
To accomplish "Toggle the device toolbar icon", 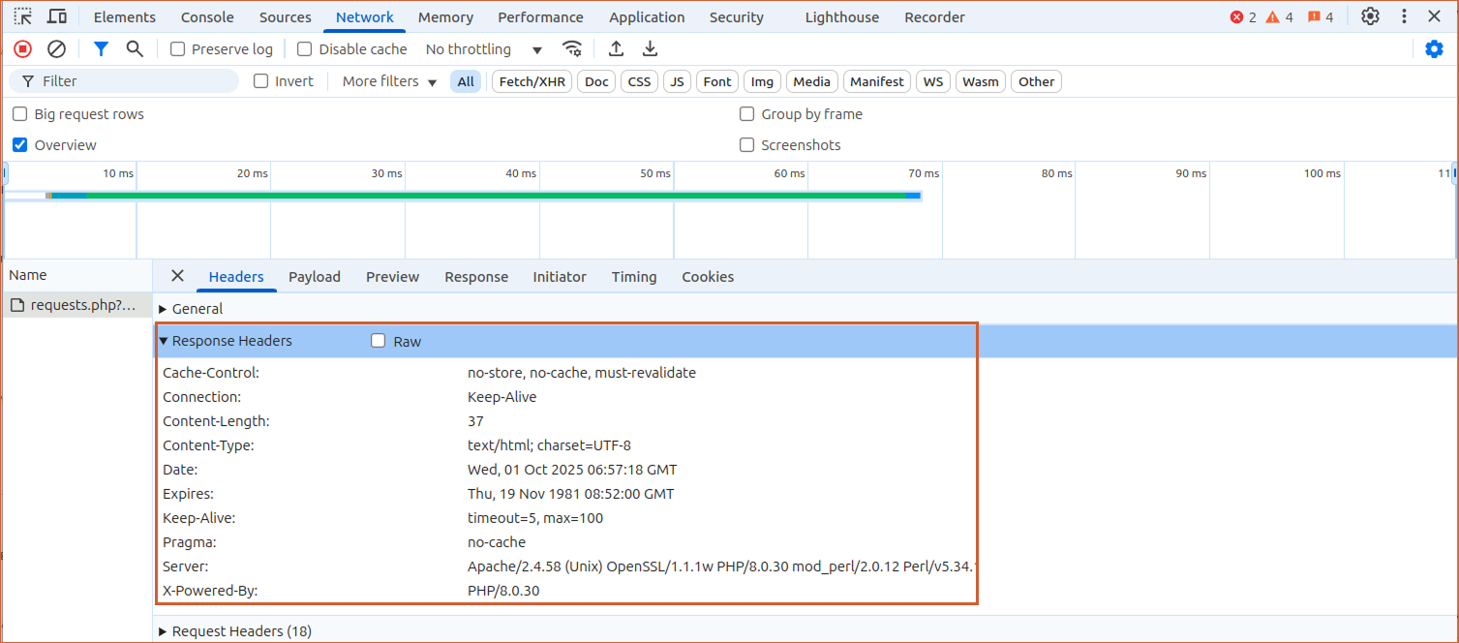I will click(57, 16).
